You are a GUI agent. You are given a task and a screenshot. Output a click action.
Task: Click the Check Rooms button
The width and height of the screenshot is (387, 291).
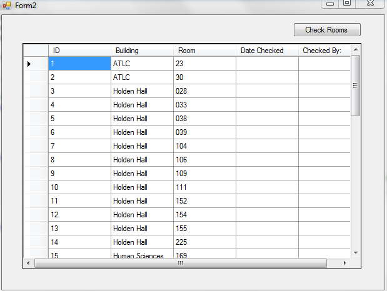(x=327, y=30)
